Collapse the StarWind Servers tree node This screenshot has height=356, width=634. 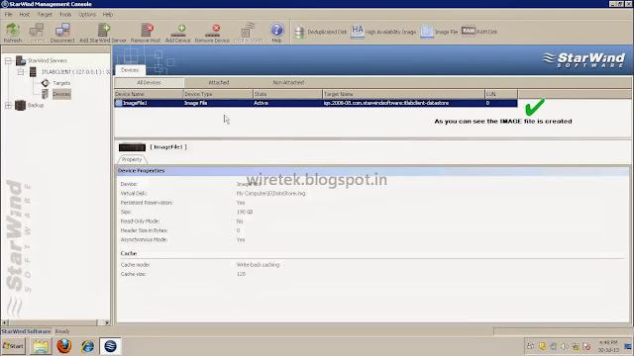pos(8,61)
